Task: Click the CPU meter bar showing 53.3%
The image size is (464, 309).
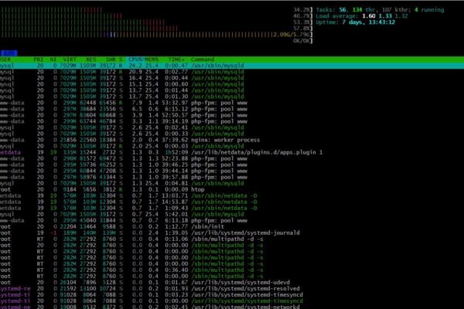Action: coord(156,22)
